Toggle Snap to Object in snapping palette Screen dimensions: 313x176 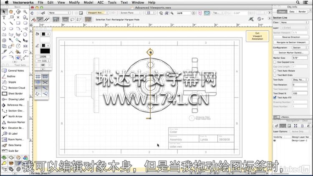click(45, 77)
